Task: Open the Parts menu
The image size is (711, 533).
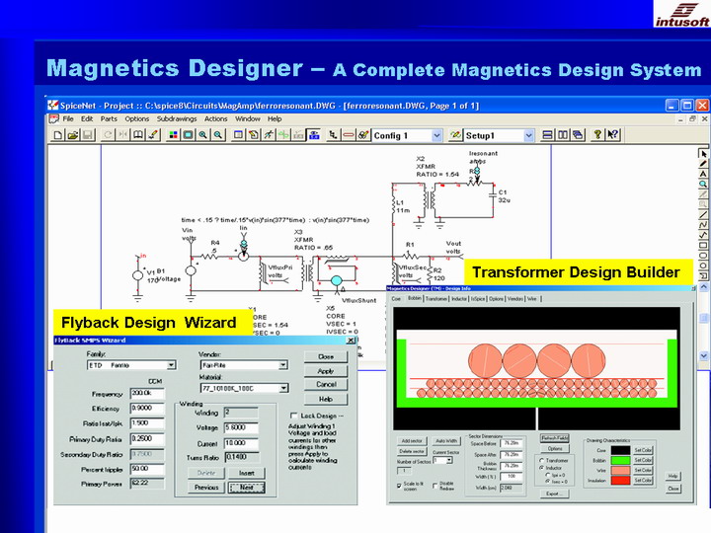Action: click(109, 118)
